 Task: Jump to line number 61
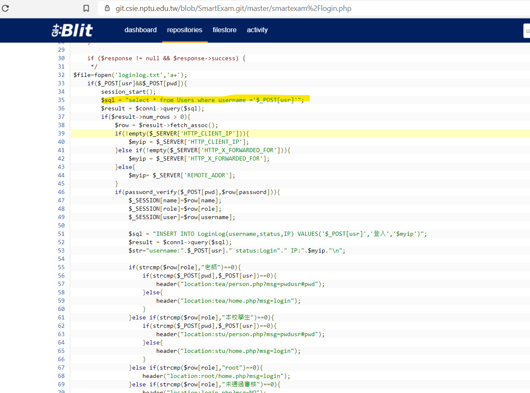[x=61, y=317]
